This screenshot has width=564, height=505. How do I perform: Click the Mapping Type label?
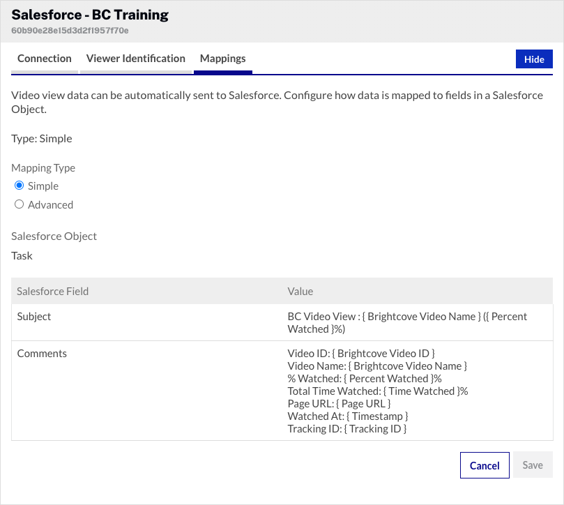[x=43, y=168]
